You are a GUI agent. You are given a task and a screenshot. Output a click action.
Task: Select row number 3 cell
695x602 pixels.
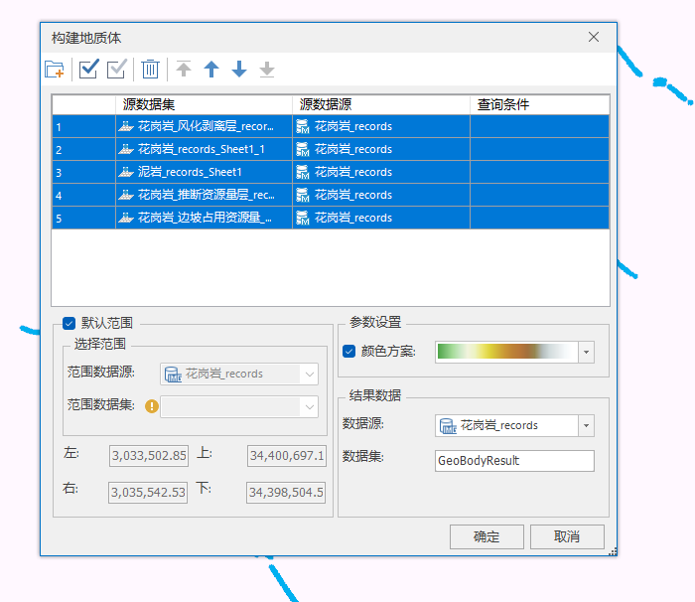83,172
